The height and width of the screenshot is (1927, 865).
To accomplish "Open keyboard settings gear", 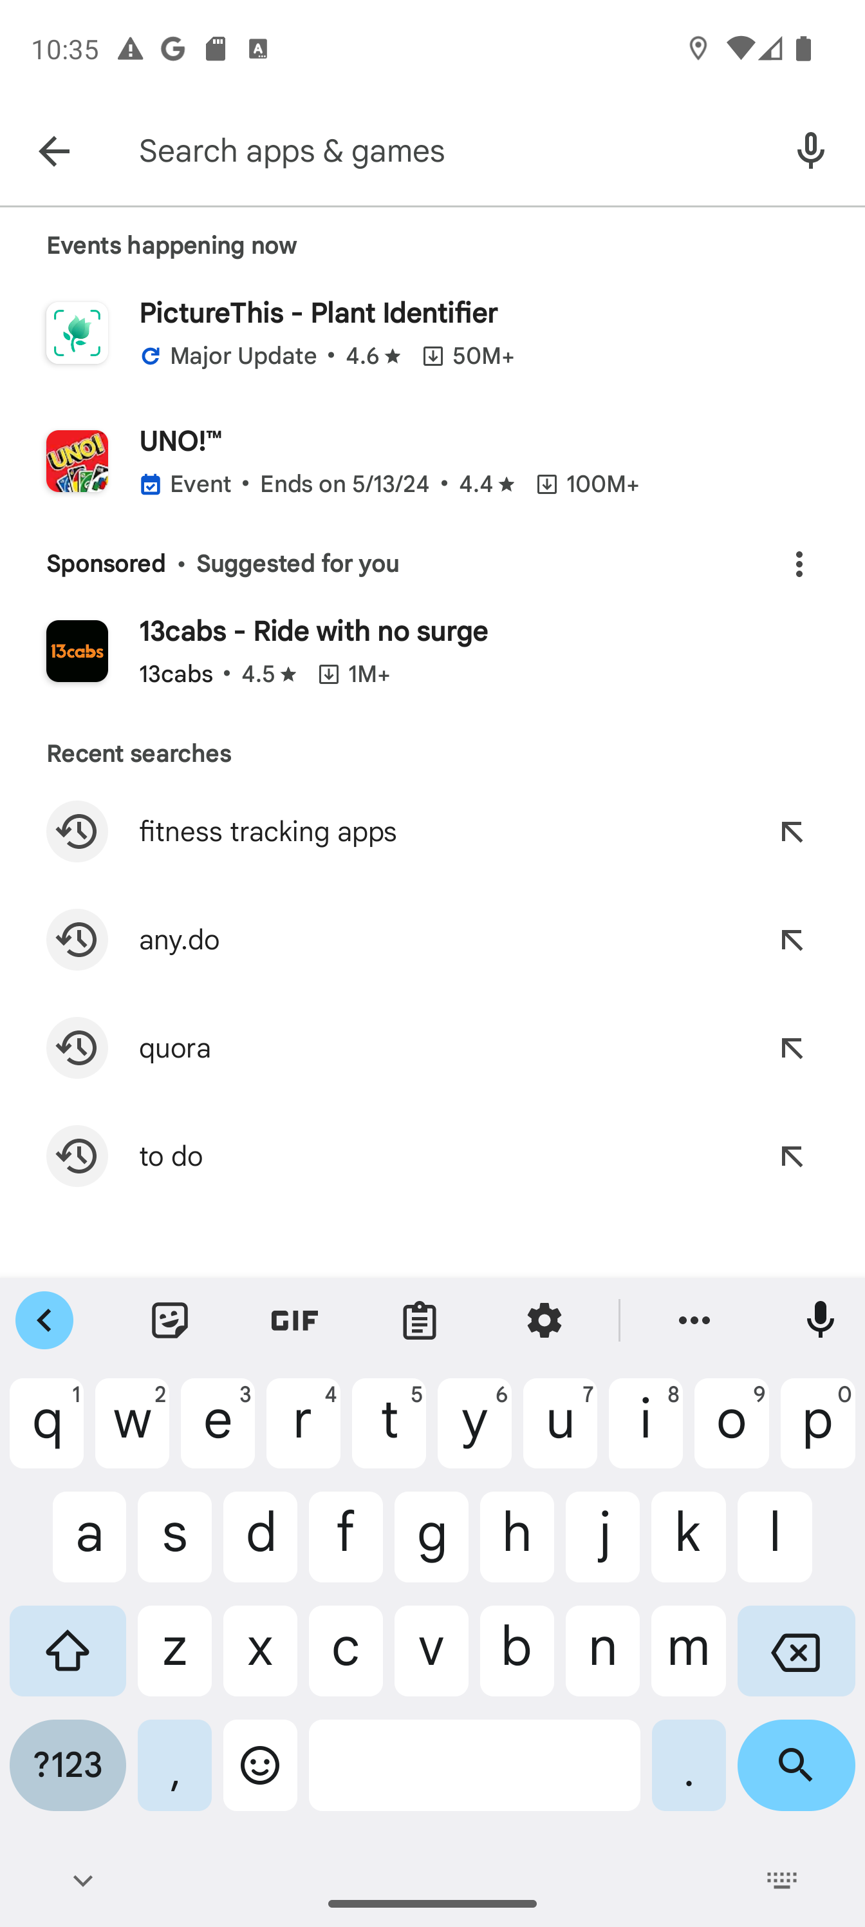I will [544, 1320].
